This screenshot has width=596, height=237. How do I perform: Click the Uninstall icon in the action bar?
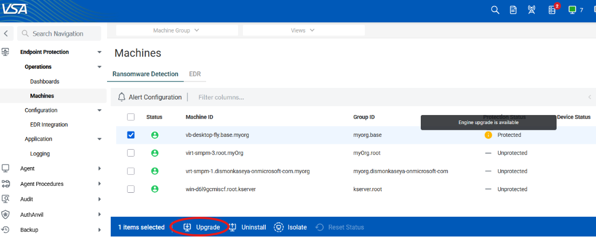click(x=233, y=227)
